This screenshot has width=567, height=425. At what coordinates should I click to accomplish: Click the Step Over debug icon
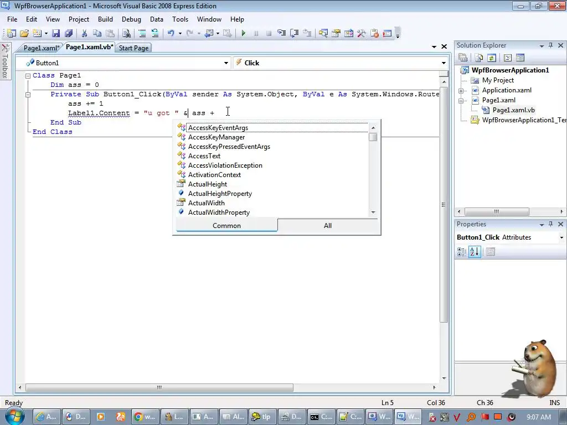pyautogui.click(x=295, y=33)
